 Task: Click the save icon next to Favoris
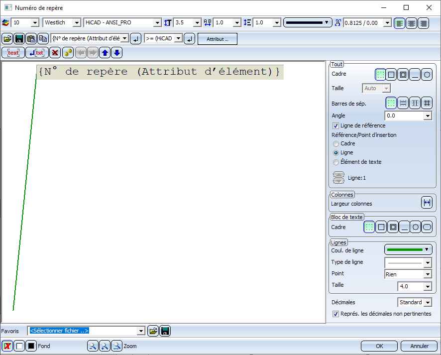165,331
